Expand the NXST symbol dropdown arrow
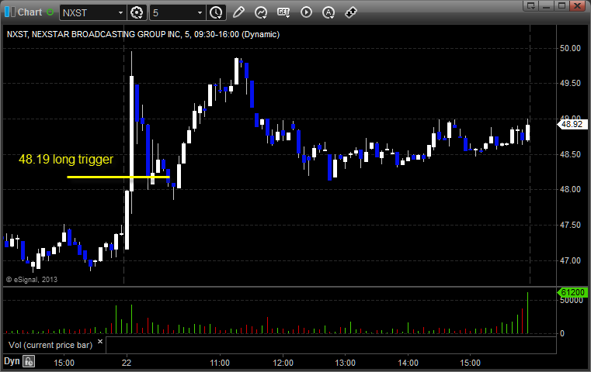This screenshot has height=372, width=591. pyautogui.click(x=120, y=13)
